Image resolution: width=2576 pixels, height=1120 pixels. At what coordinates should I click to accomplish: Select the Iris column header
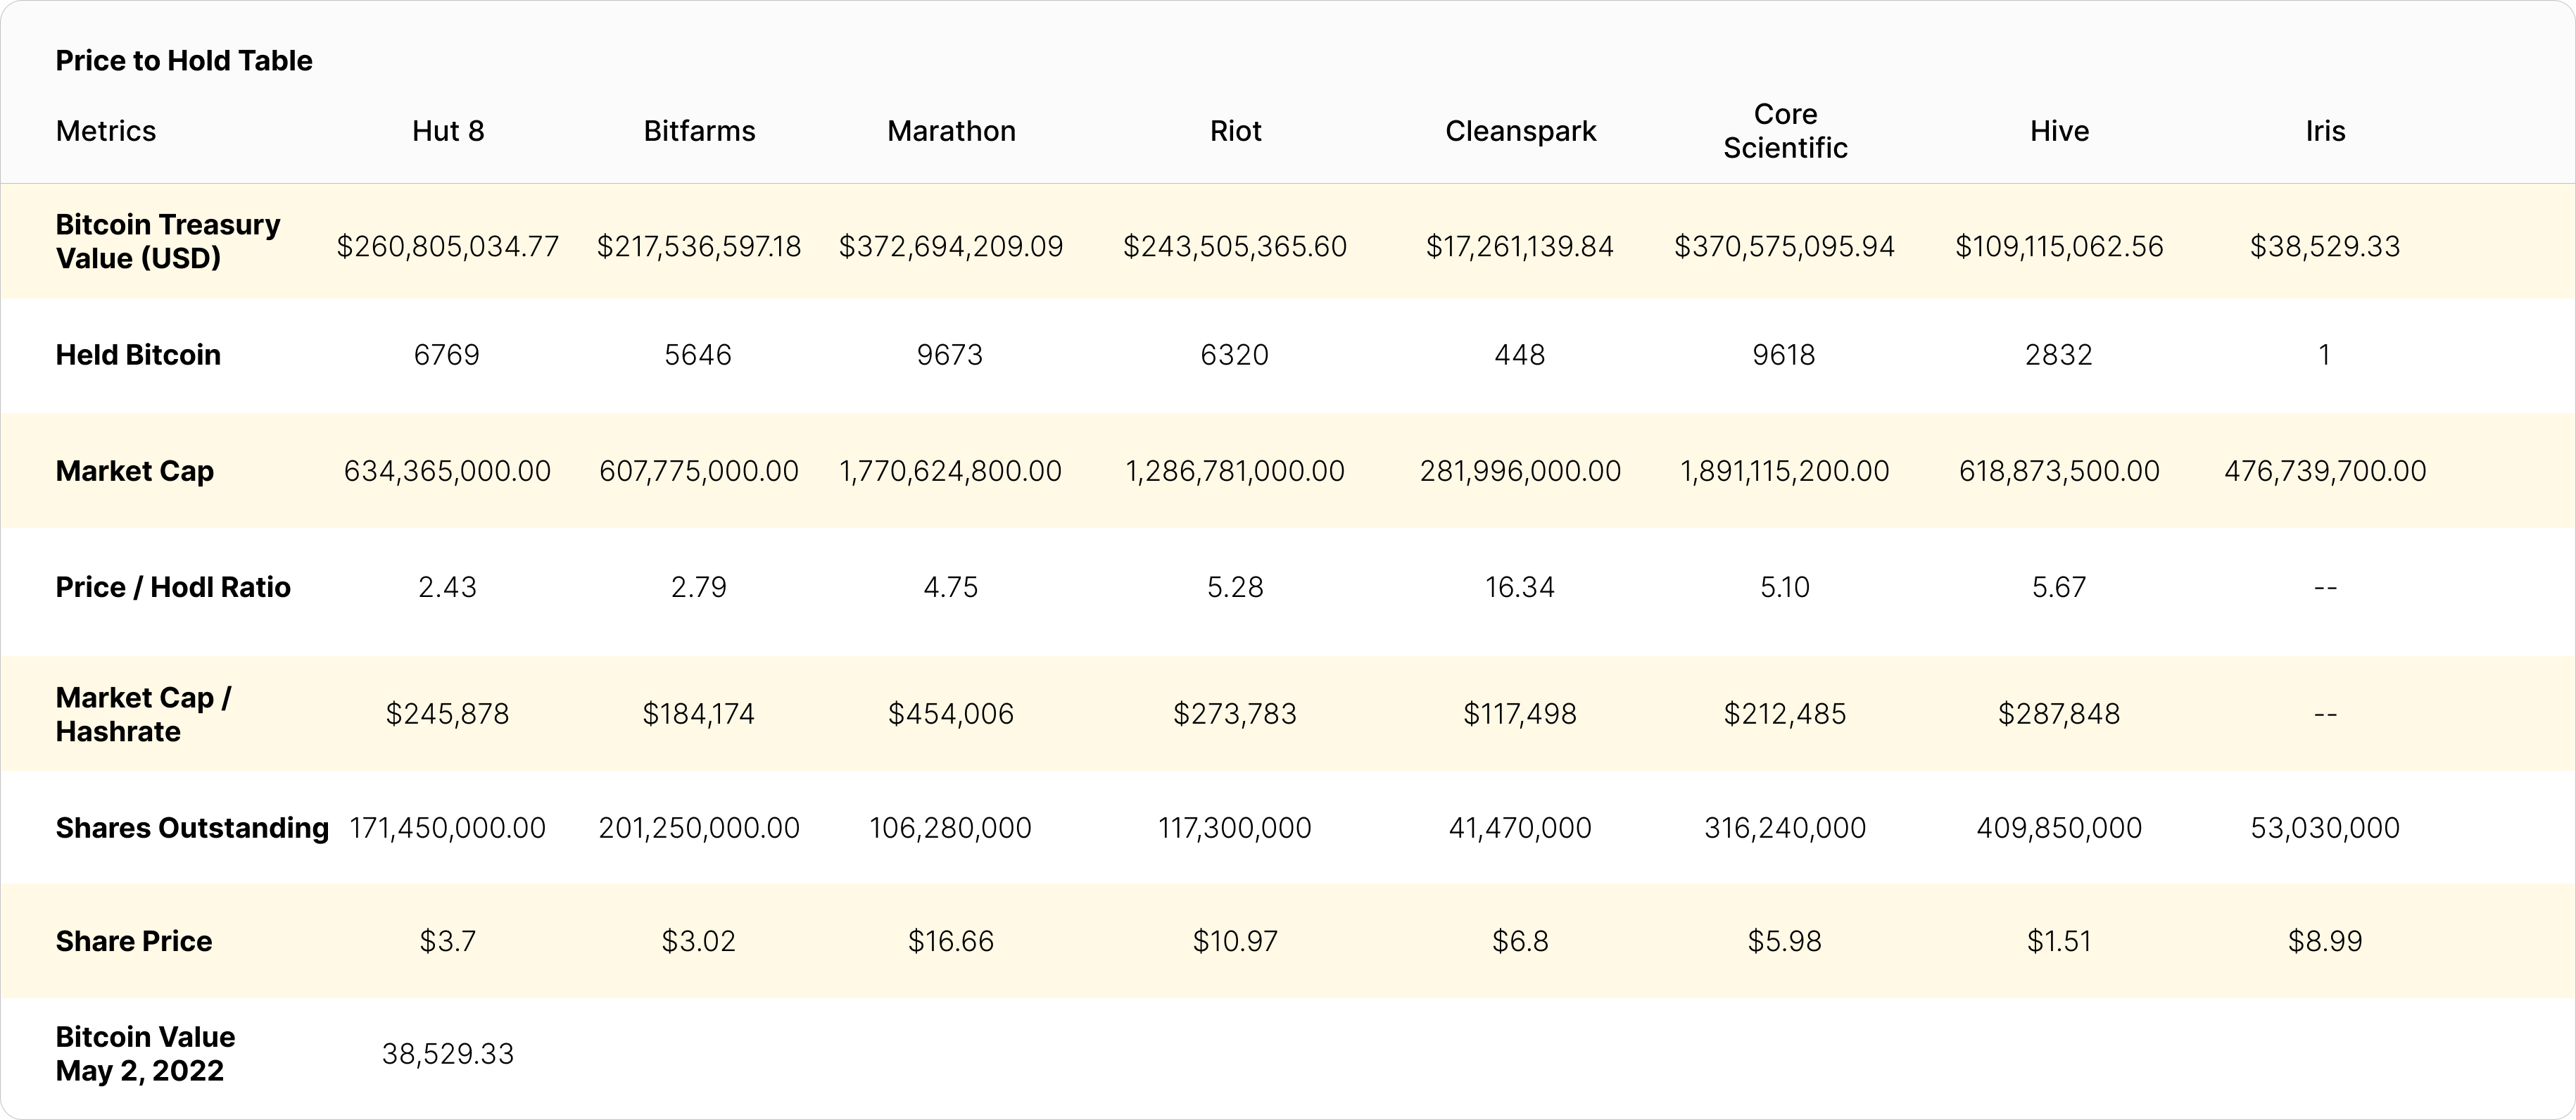coord(2325,131)
